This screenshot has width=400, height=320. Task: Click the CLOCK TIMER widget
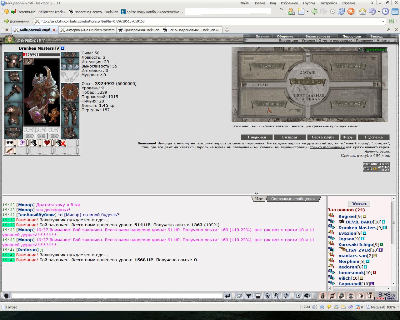pyautogui.click(x=385, y=296)
